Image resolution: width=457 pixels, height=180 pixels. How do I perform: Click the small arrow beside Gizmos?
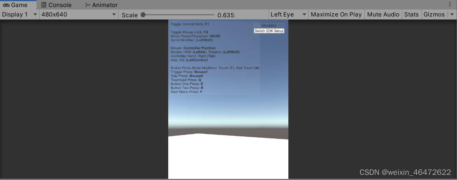coord(451,15)
